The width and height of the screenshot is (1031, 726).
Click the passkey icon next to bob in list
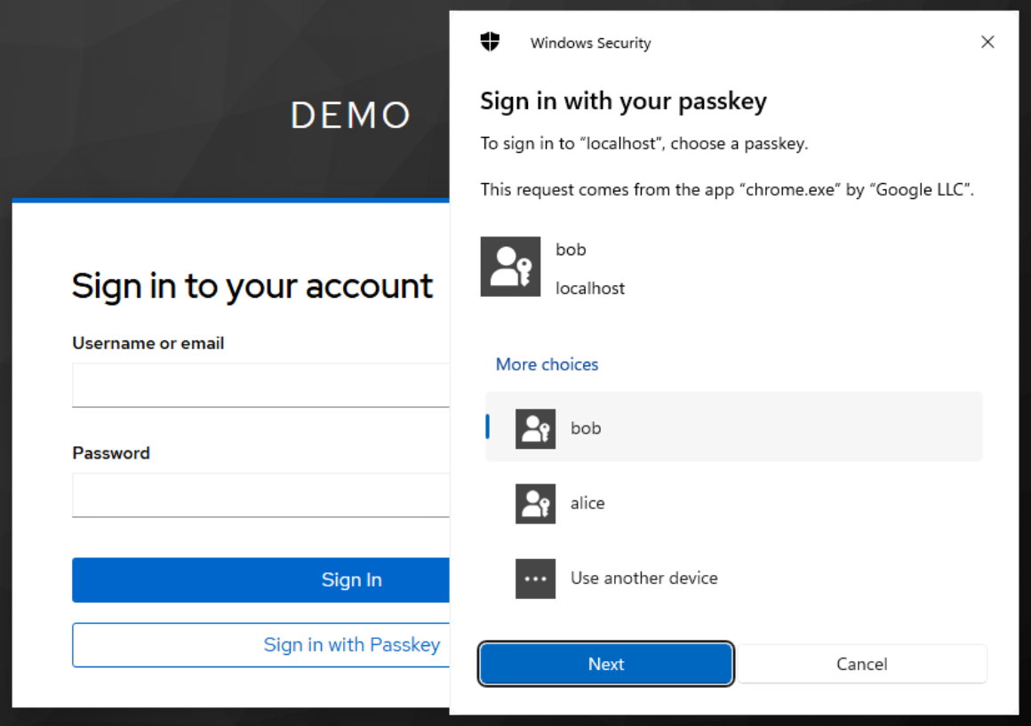(x=535, y=427)
